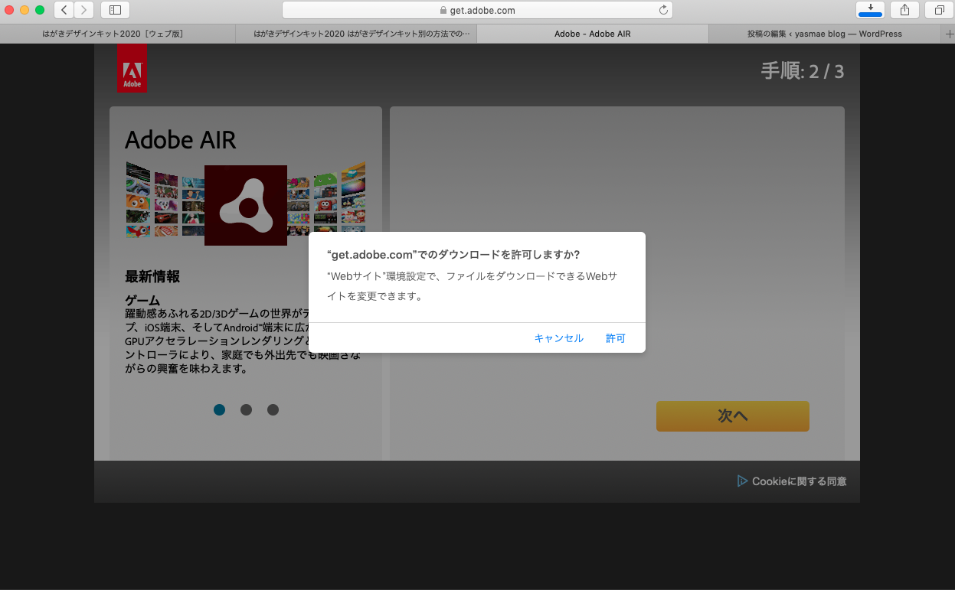The image size is (955, 590).
Task: Click the Adobe AIR logo image
Action: click(x=246, y=205)
